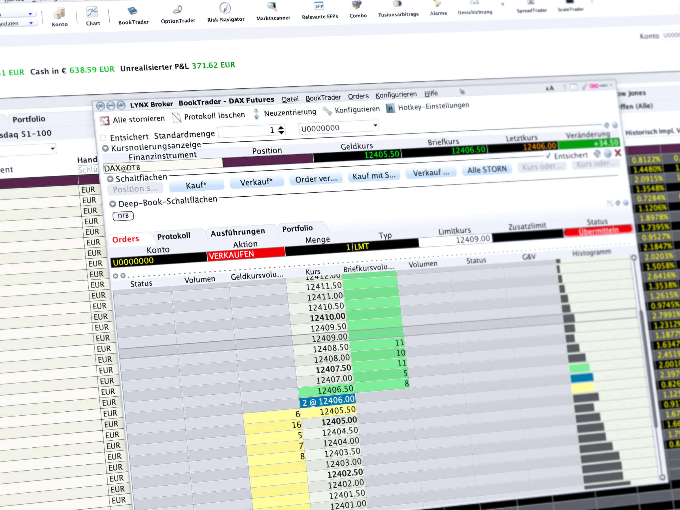Switch to the Orders tab
Screen dimensions: 680x510
click(126, 239)
